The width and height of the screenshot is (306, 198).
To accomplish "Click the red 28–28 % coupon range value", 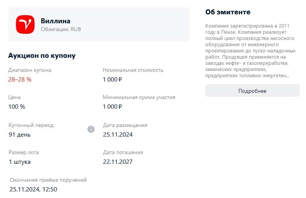I will coord(20,80).
